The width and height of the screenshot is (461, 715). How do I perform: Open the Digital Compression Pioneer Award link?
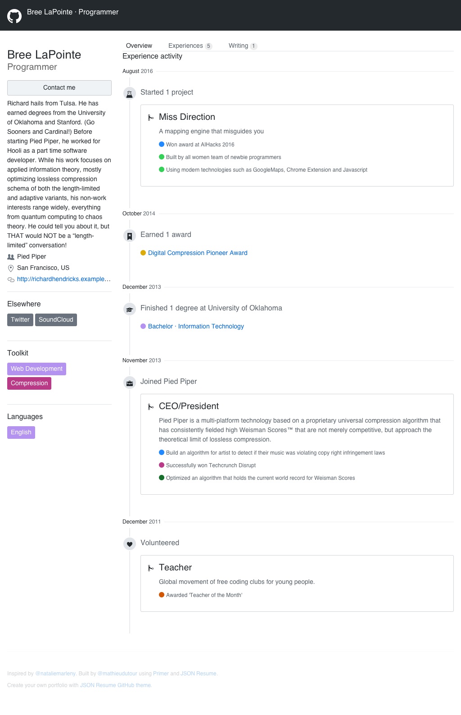(198, 253)
